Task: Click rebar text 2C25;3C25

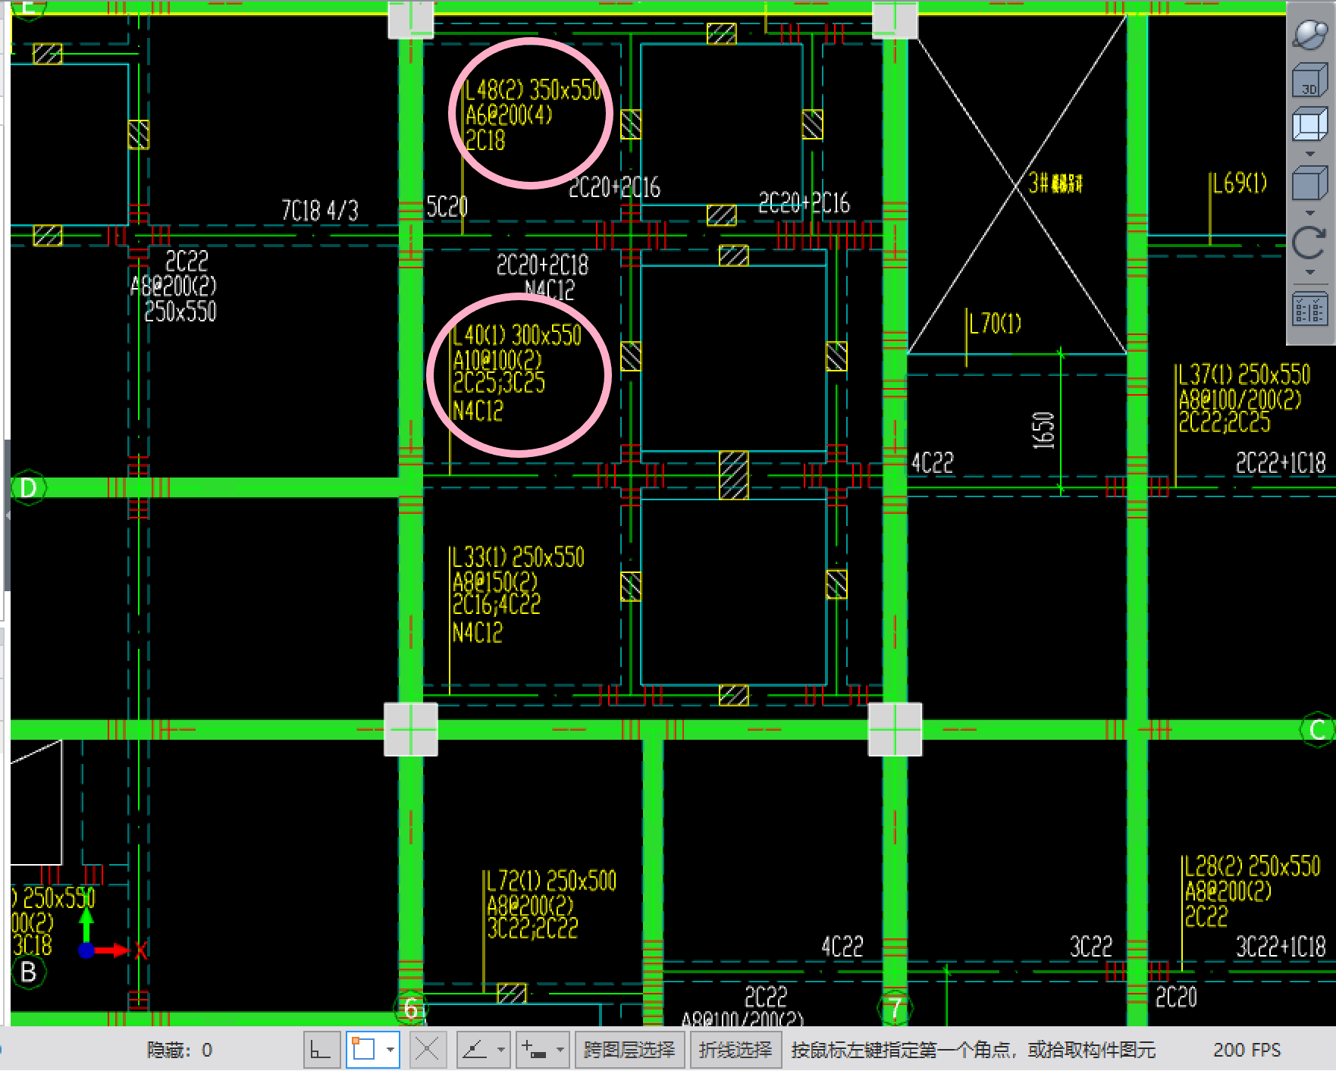Action: pyautogui.click(x=499, y=383)
